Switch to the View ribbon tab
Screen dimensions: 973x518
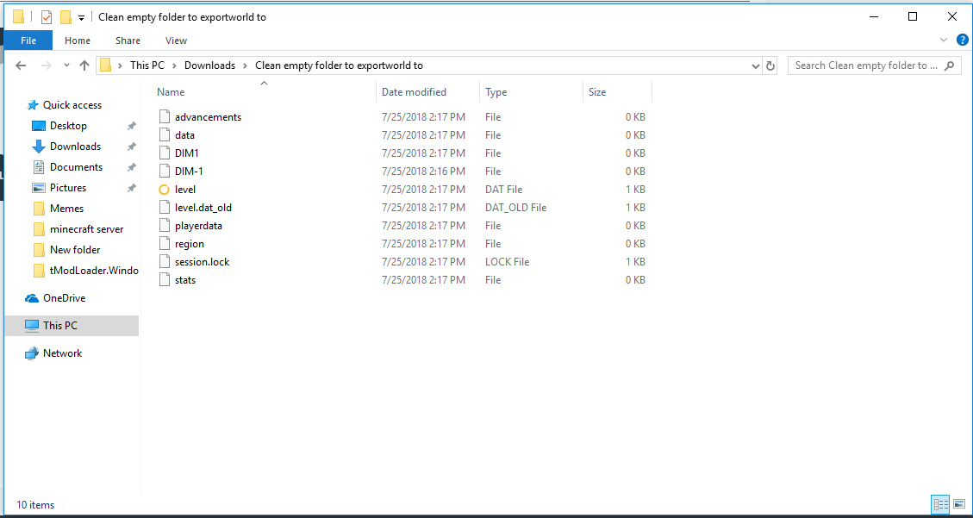click(x=176, y=41)
